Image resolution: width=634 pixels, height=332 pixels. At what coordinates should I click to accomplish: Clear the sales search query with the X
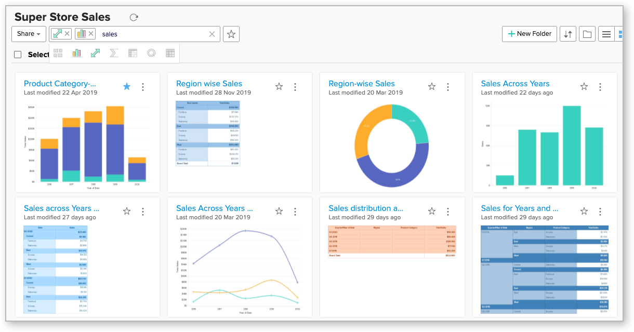[212, 34]
